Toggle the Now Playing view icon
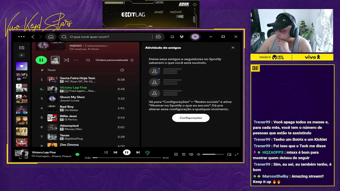Screen dimensions: 340x191 pyautogui.click(x=176, y=154)
